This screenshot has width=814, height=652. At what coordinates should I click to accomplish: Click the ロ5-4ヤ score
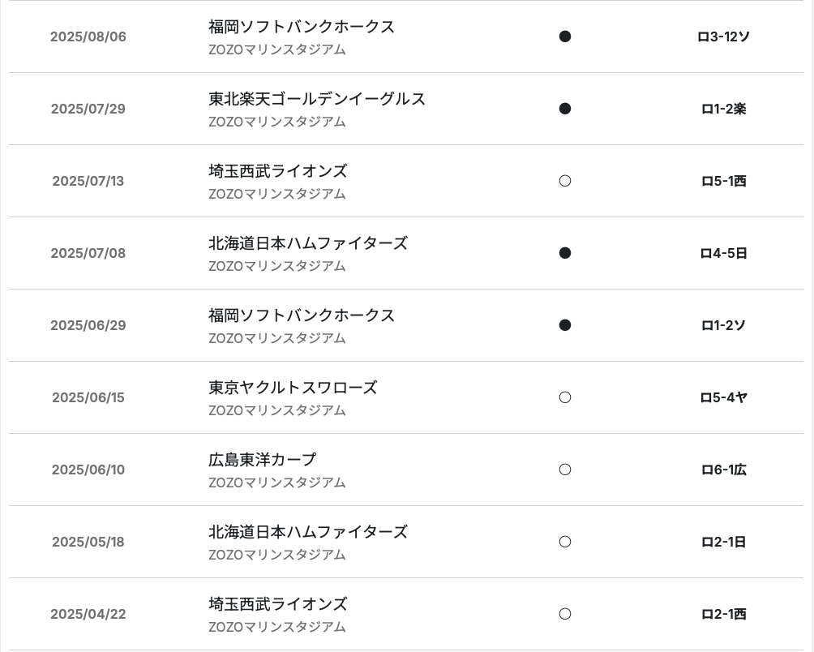coord(724,397)
